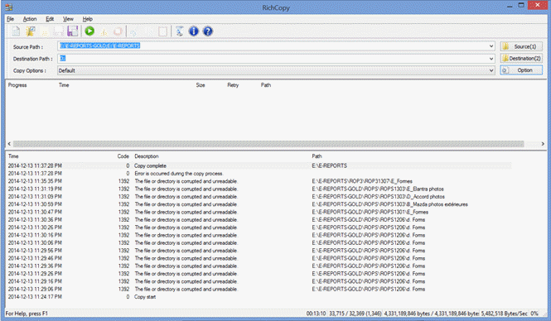This screenshot has width=551, height=321.
Task: Expand the Copy Options dropdown arrow
Action: click(491, 70)
